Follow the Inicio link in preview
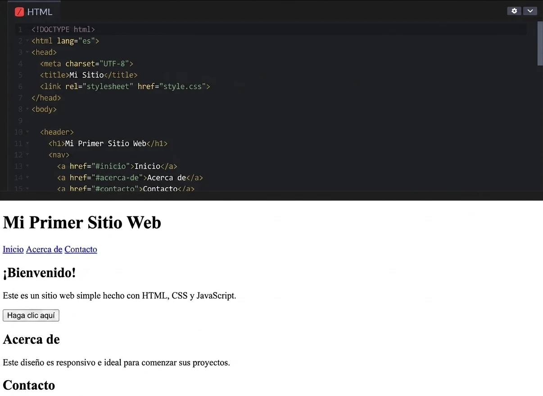Screen dimensions: 543x396 (x=13, y=249)
